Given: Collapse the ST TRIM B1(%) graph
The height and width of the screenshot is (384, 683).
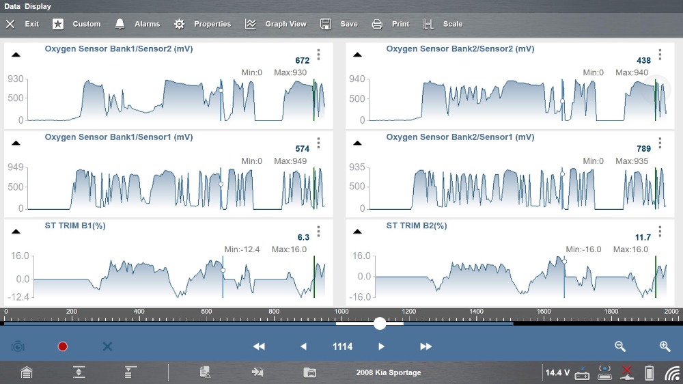Looking at the screenshot, I should (x=16, y=231).
